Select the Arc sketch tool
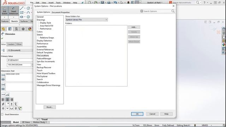Screen dimensions: 226x127 tap(28, 13)
